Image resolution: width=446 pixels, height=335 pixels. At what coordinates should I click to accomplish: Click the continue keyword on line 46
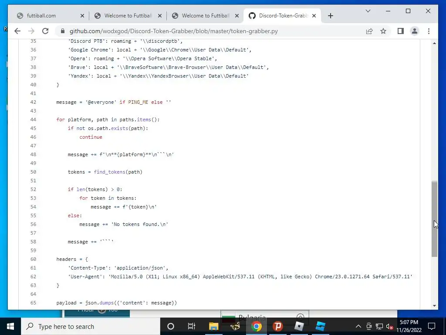[x=91, y=137]
